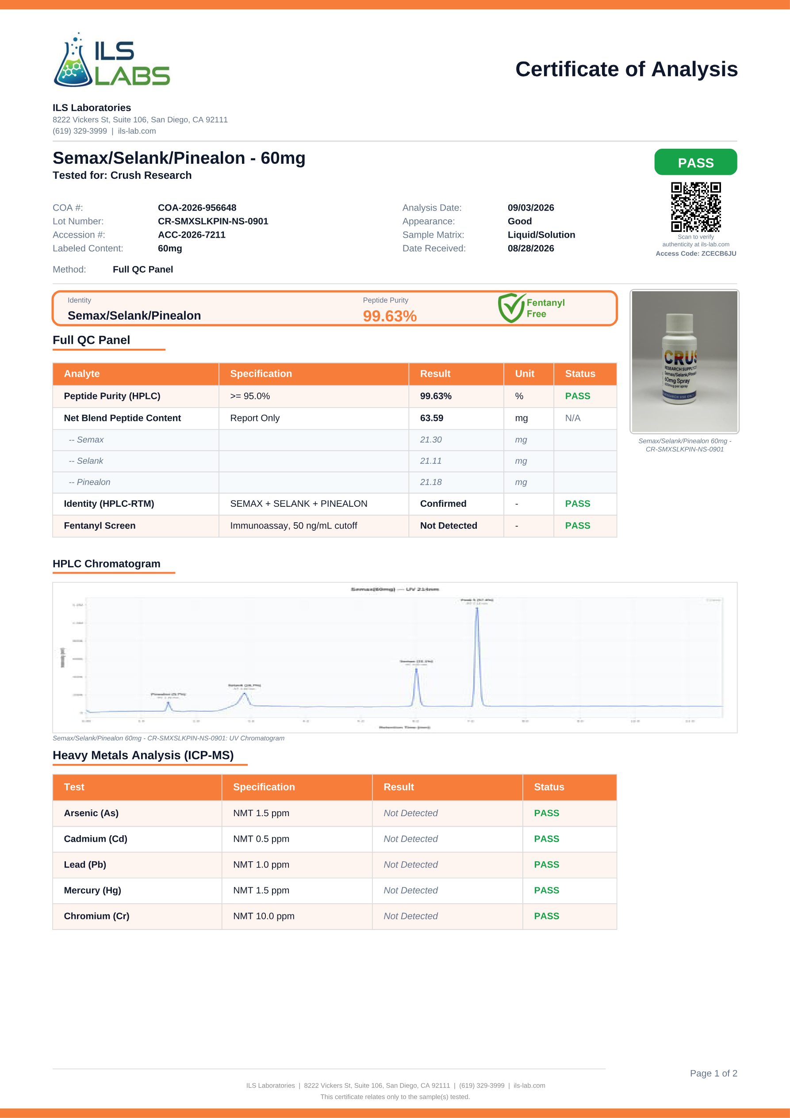Screen dimensions: 790x1118
Task: Click the verification QR code
Action: [696, 207]
